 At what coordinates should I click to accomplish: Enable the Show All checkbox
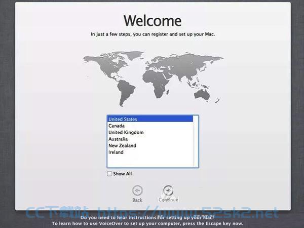(109, 173)
